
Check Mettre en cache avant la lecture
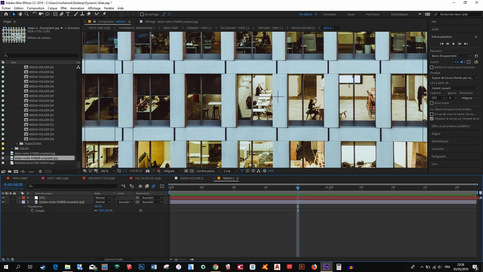click(432, 67)
